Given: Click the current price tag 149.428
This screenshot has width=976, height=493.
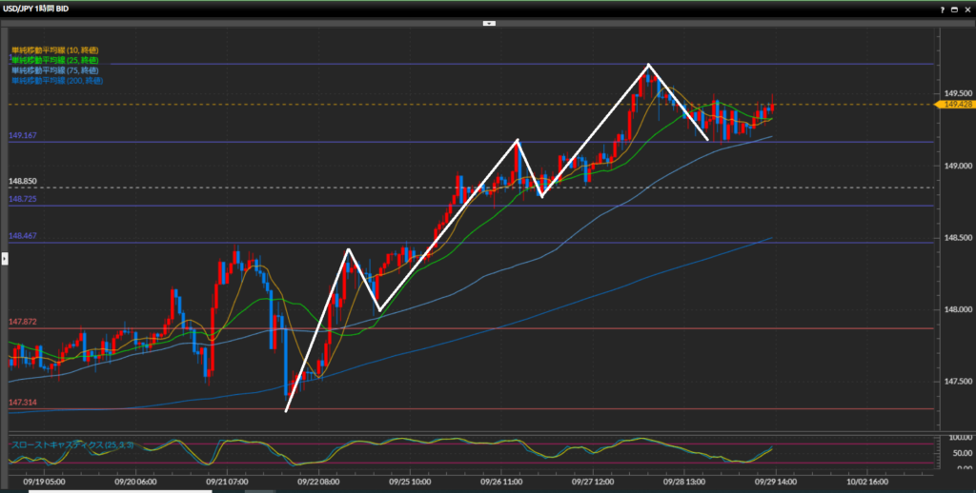Looking at the screenshot, I should [x=956, y=105].
